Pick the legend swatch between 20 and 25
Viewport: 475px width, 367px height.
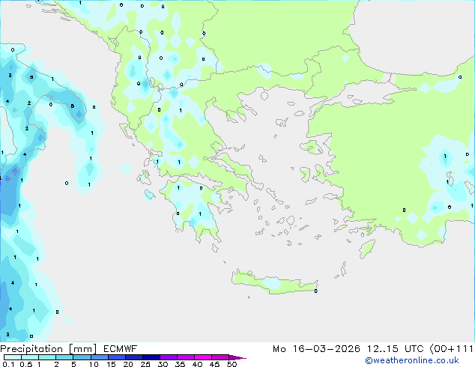(133, 357)
